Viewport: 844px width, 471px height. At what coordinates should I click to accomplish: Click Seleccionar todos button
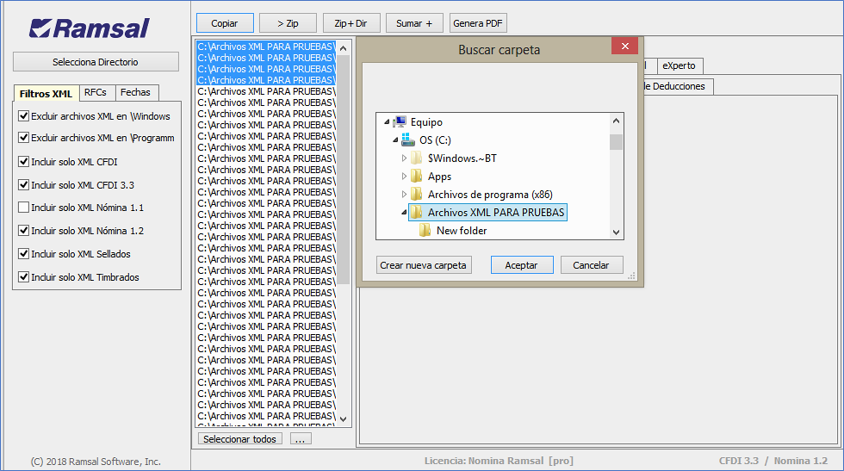(x=239, y=439)
